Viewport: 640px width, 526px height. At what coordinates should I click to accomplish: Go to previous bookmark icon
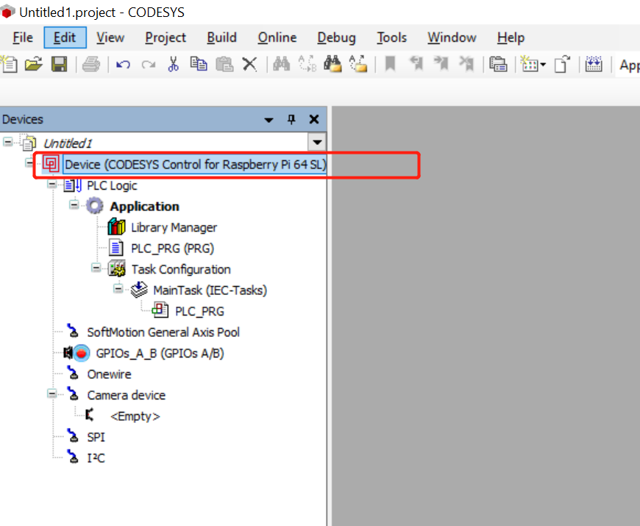(416, 64)
